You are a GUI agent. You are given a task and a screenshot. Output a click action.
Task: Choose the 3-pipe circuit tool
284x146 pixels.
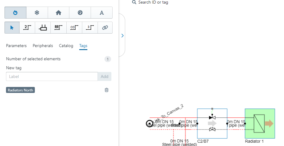click(89, 28)
